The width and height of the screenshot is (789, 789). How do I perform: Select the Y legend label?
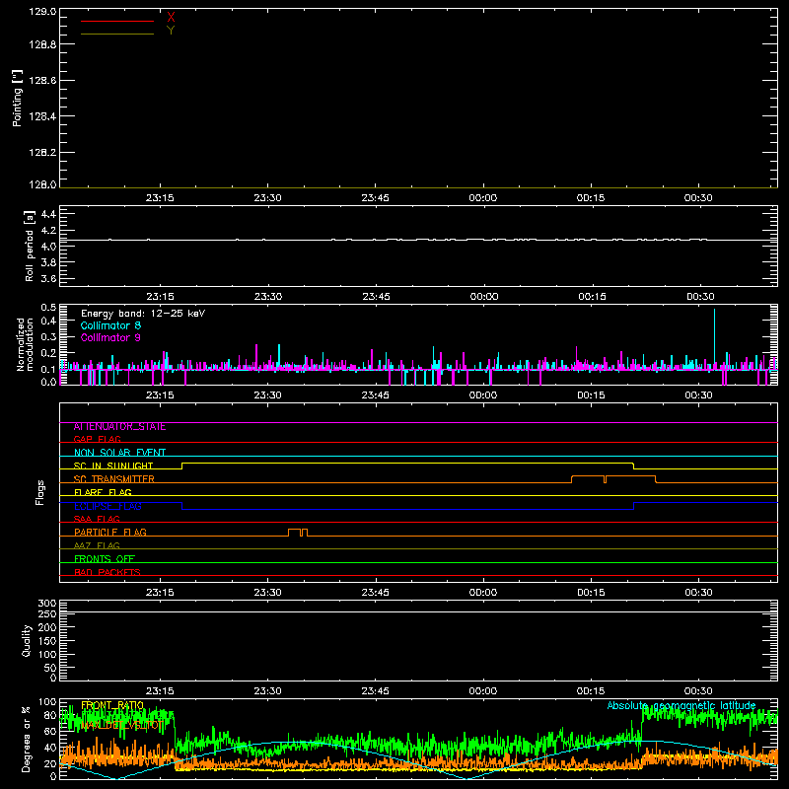click(x=171, y=31)
